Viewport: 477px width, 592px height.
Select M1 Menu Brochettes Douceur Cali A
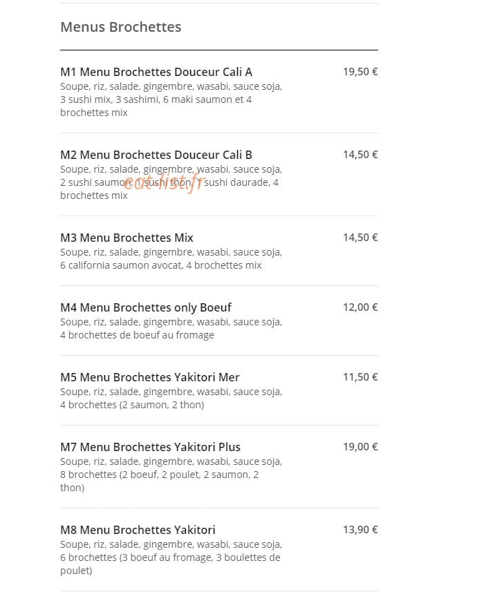(x=156, y=72)
